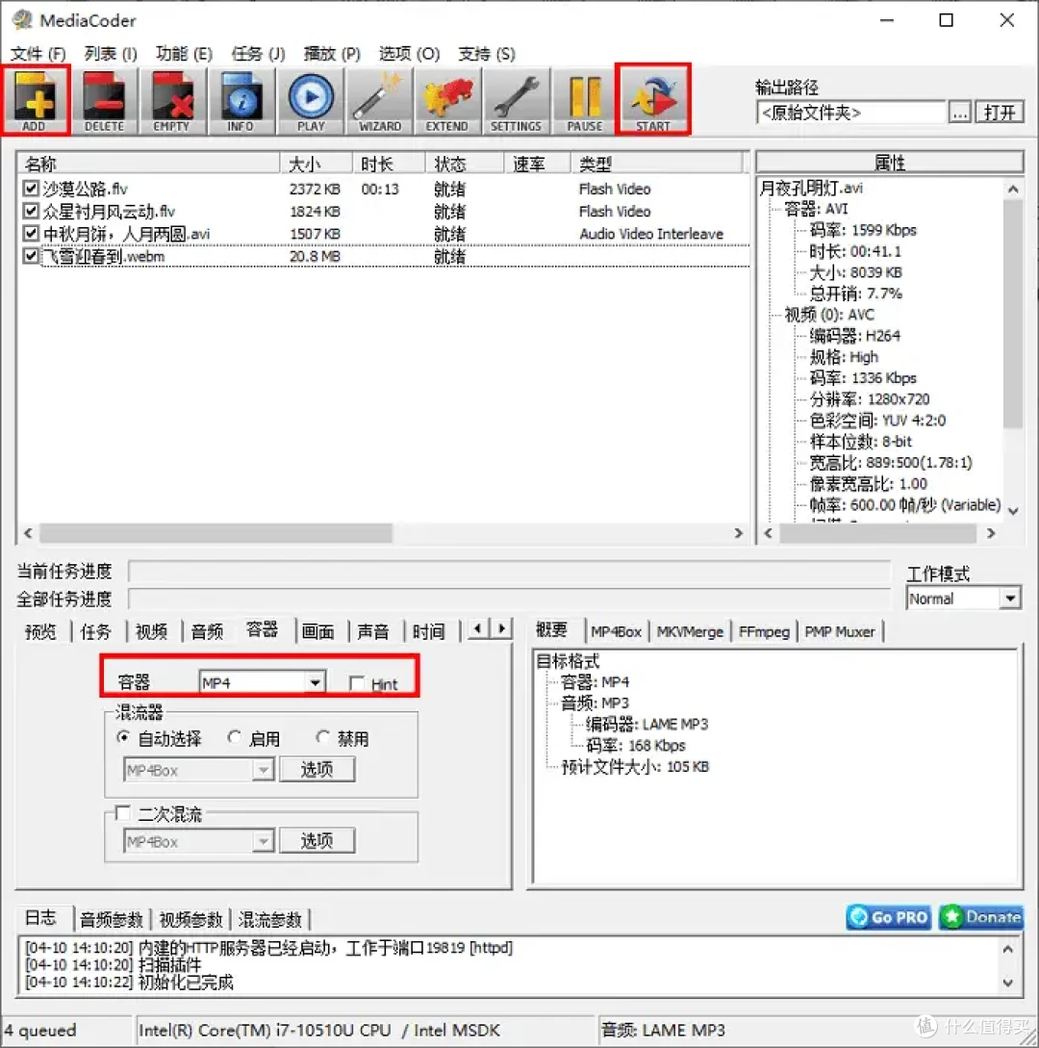Viewport: 1039px width, 1048px height.
Task: Open the 支持 (S) menu
Action: point(487,54)
